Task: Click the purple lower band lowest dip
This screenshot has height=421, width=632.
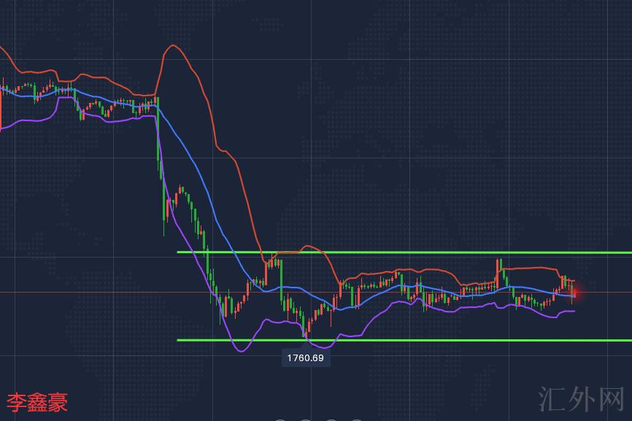Action: tap(241, 351)
